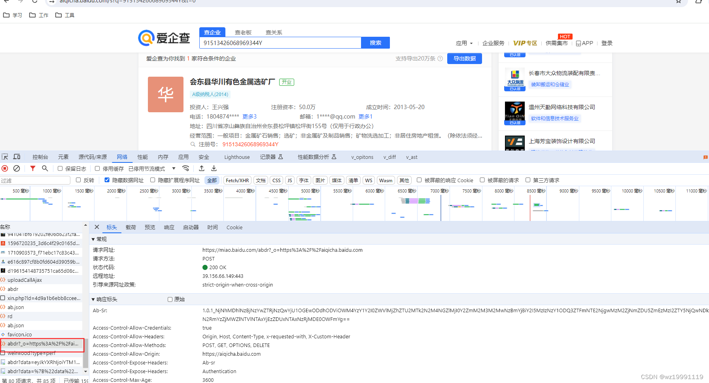Switch to the 元素 tab
The image size is (709, 383).
tap(63, 157)
